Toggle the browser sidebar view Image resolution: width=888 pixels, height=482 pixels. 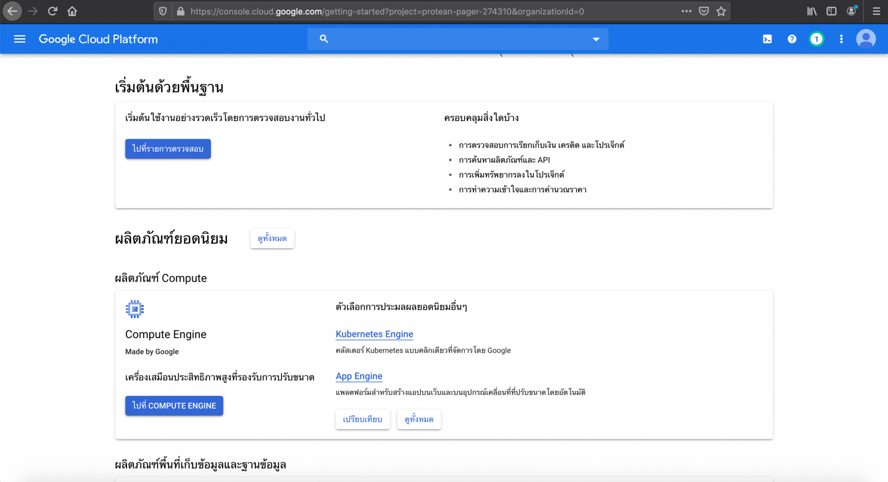pos(831,11)
